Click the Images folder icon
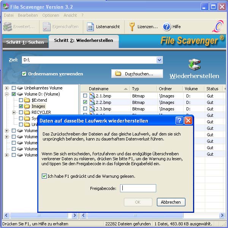This screenshot has height=228, width=228. click(x=27, y=106)
